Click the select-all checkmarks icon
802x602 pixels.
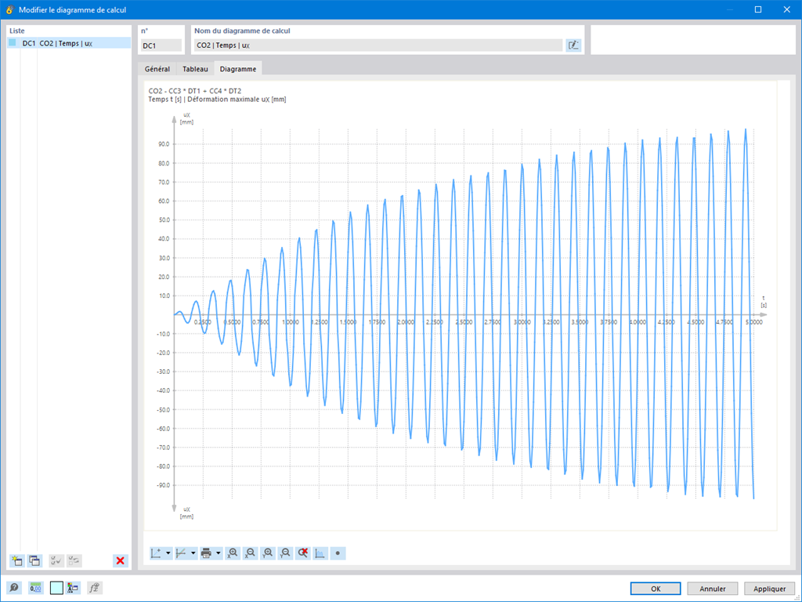pos(56,560)
